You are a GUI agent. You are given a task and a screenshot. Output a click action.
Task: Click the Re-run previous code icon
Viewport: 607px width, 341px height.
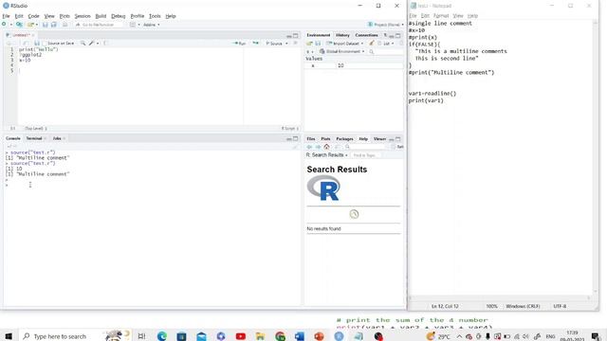[x=255, y=44]
